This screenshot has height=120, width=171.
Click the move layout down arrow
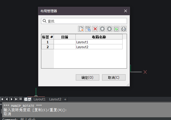(109, 29)
